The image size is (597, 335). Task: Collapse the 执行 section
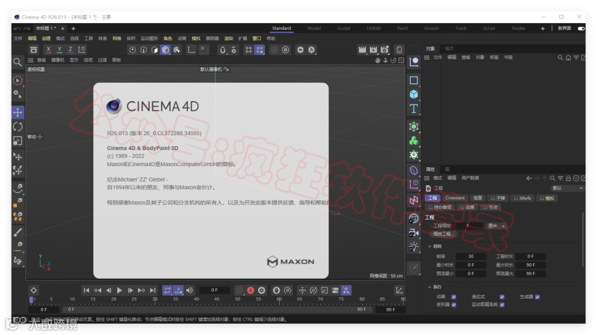[x=430, y=287]
